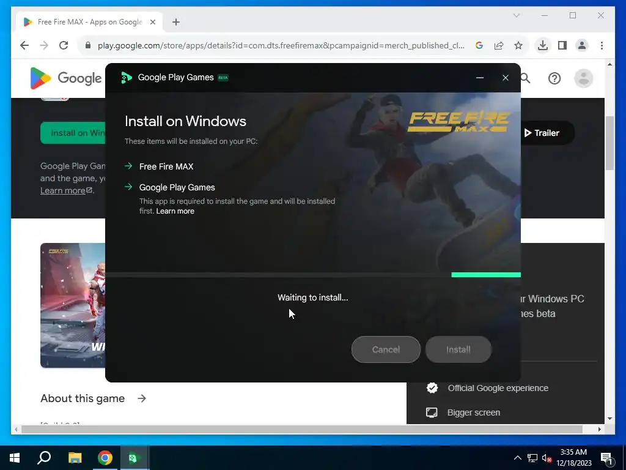Close the Free Fire MAX tab
The image size is (626, 470).
[x=152, y=22]
